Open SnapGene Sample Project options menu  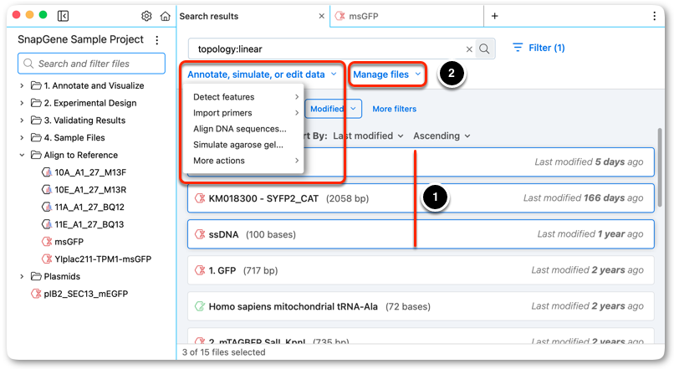coord(157,40)
